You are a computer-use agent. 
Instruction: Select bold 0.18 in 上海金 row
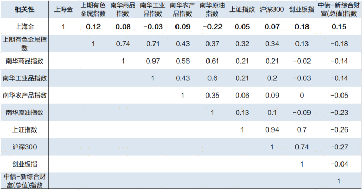(x=302, y=27)
